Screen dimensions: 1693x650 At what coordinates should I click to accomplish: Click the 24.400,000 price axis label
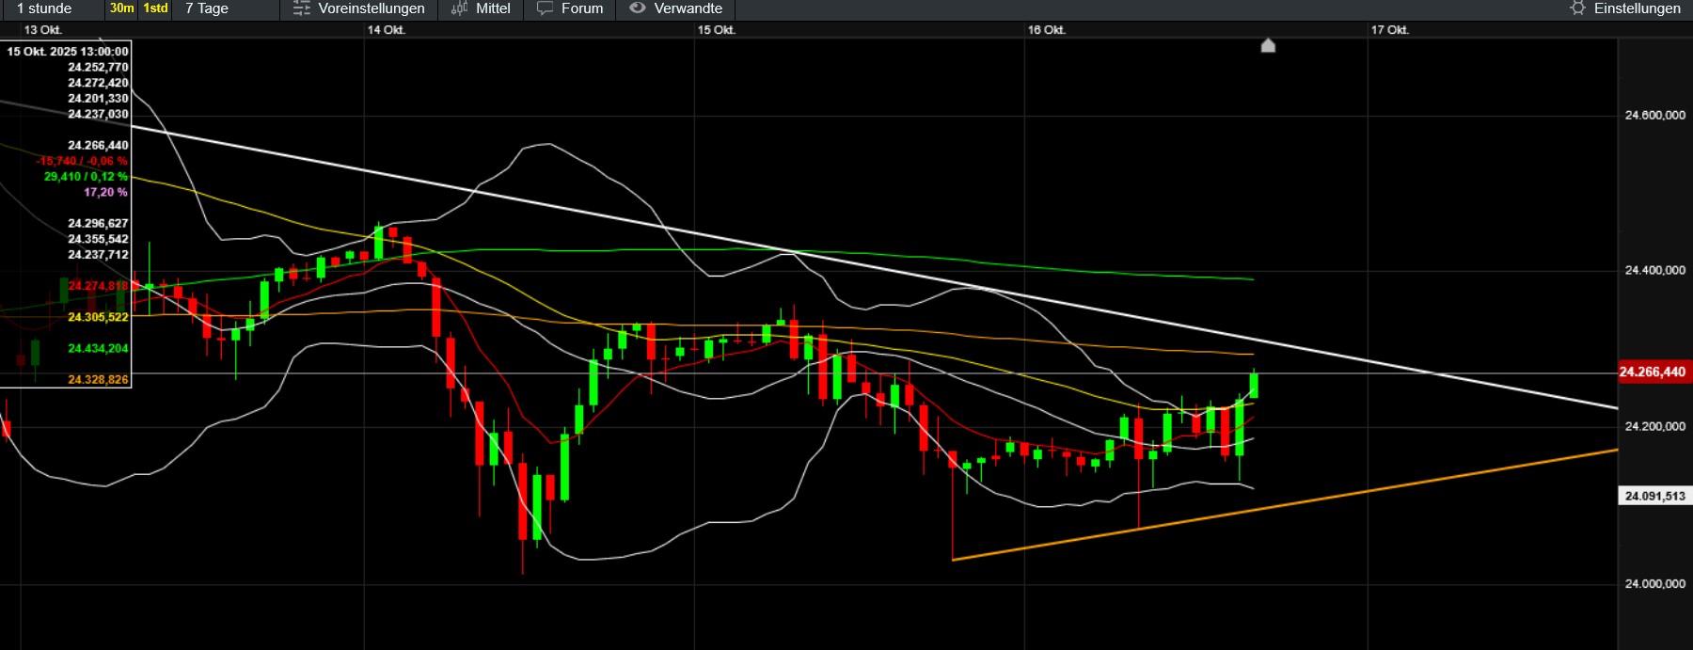1654,271
